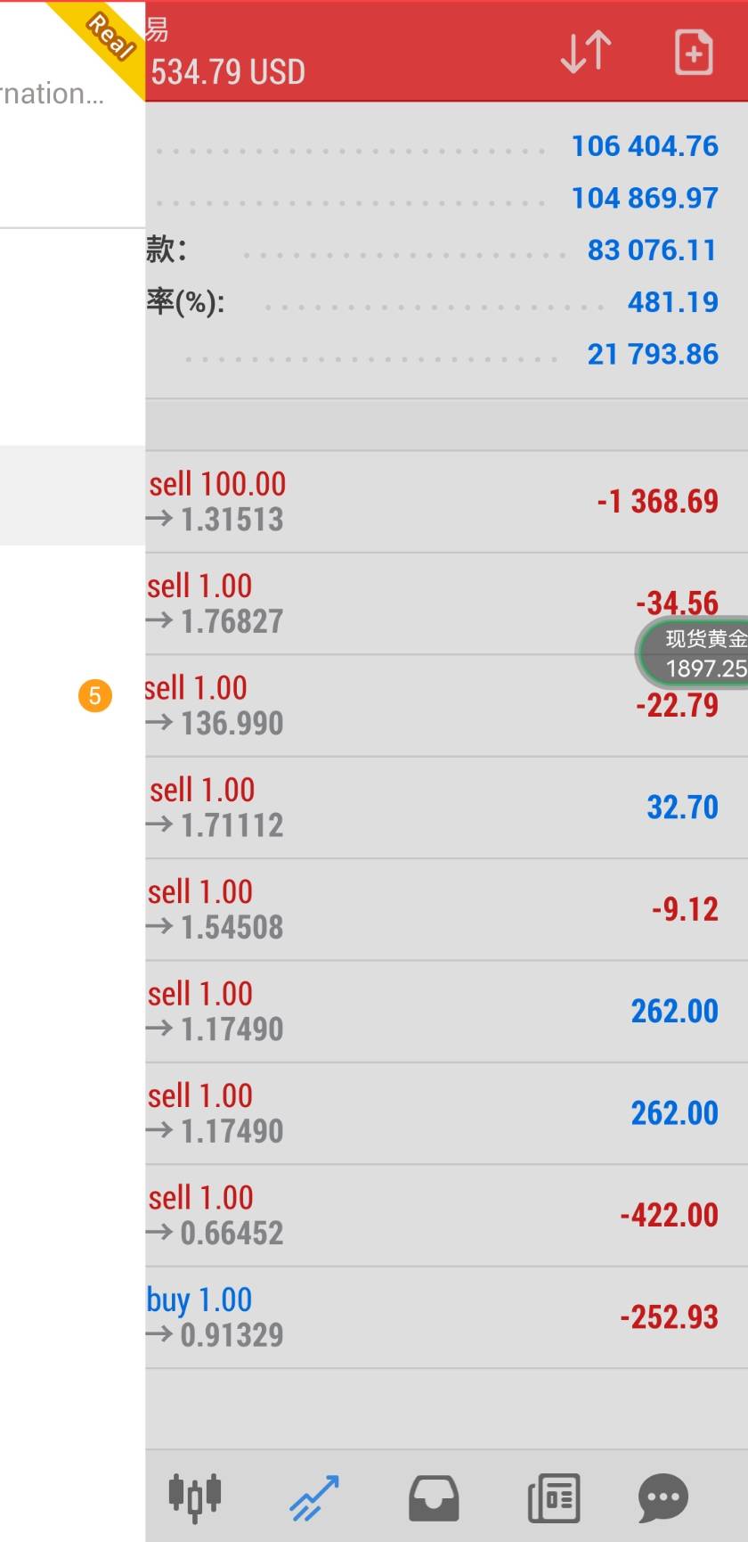Tap the 106 404.76 balance value
The width and height of the screenshot is (748, 1542).
pyautogui.click(x=645, y=146)
